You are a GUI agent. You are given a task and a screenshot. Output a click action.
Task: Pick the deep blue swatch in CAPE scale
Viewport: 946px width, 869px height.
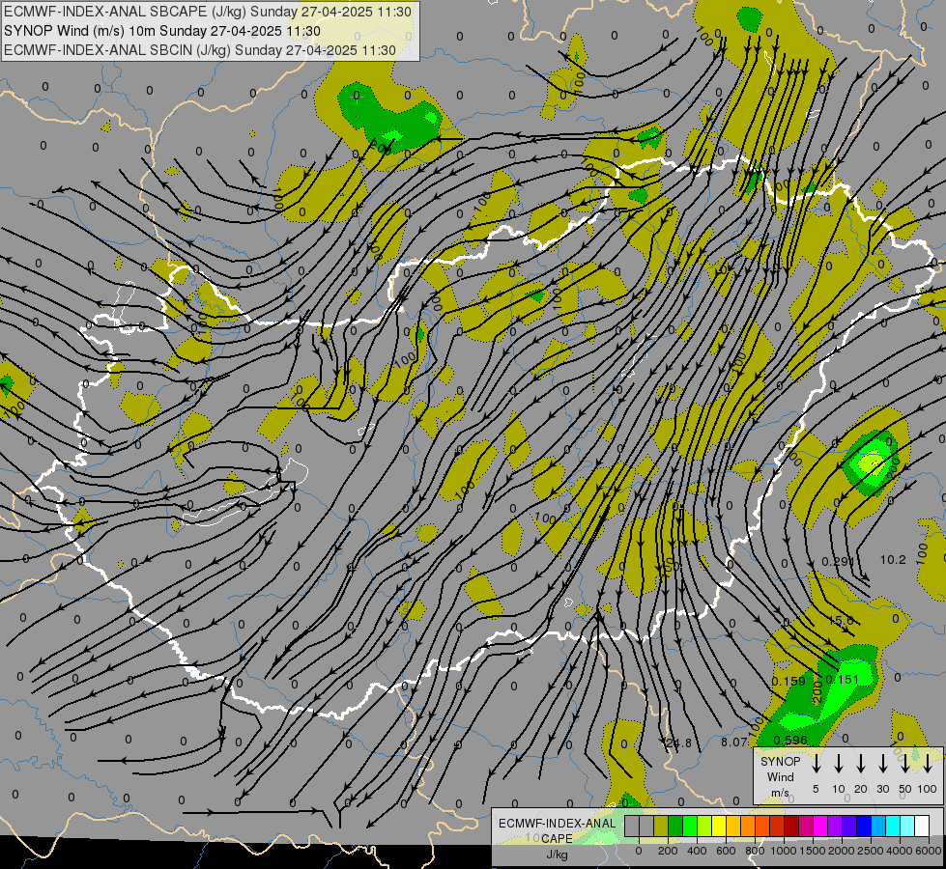coord(863,826)
